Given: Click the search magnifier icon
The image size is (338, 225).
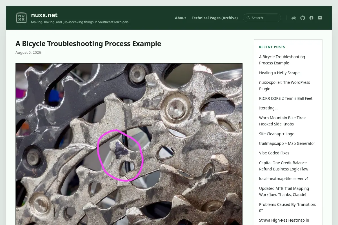Looking at the screenshot, I should (x=248, y=17).
